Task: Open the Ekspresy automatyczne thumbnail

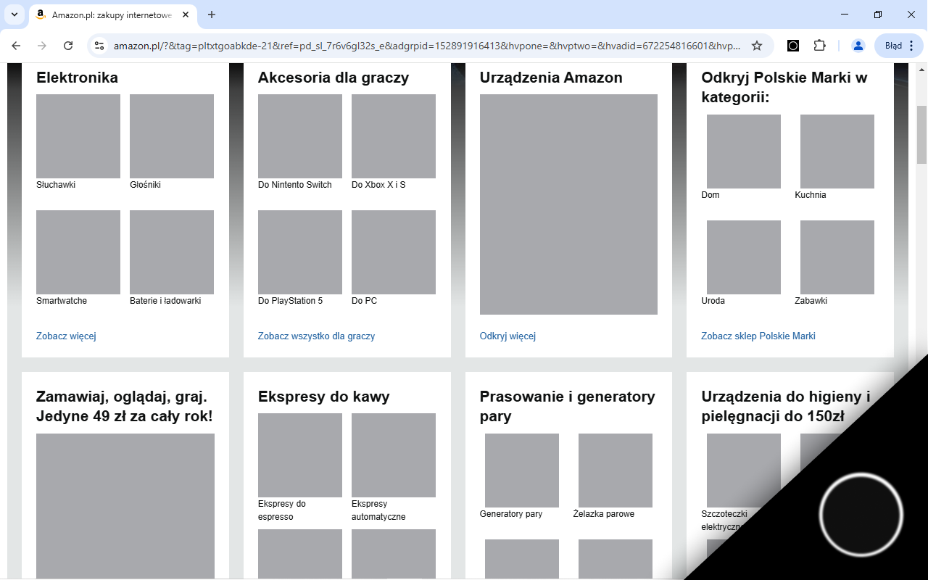Action: click(394, 455)
